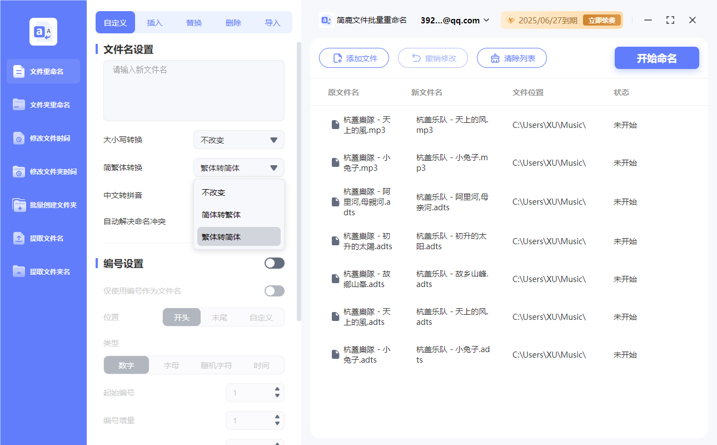Switch to the 替换 tab

(x=193, y=22)
